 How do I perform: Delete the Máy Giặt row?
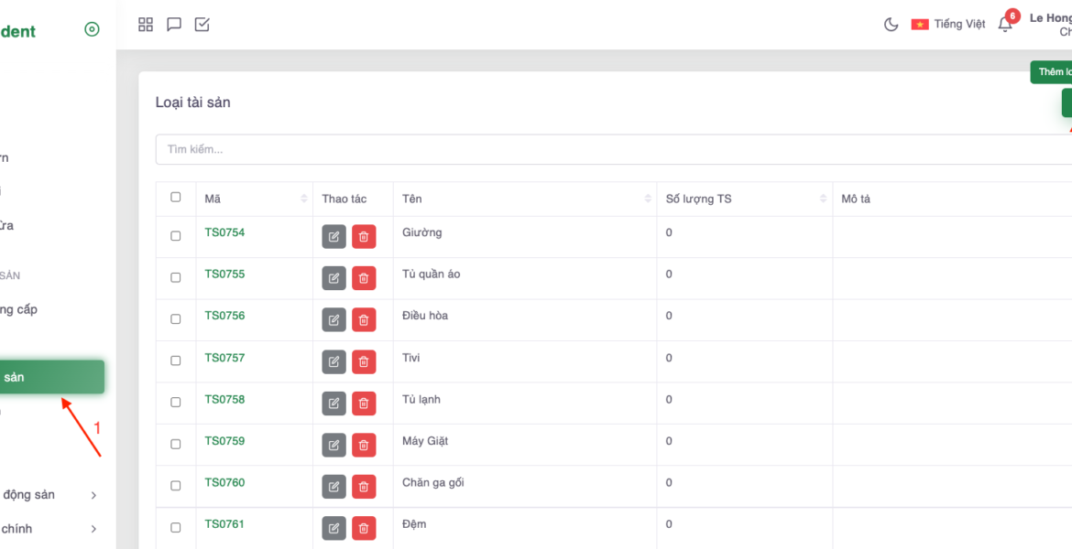[364, 446]
